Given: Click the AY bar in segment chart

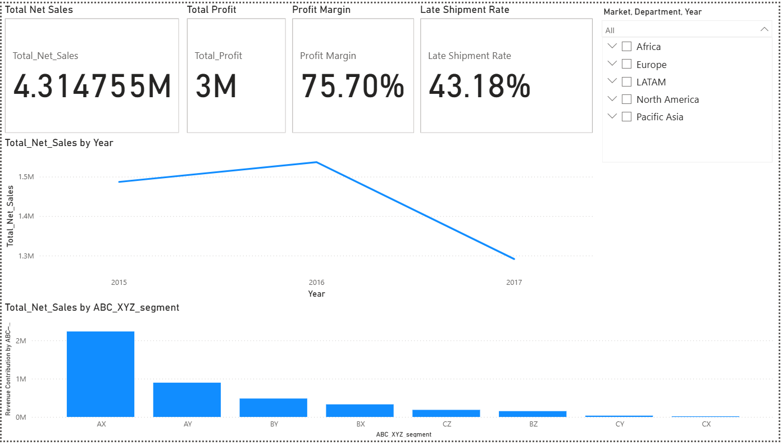Looking at the screenshot, I should click(x=187, y=399).
